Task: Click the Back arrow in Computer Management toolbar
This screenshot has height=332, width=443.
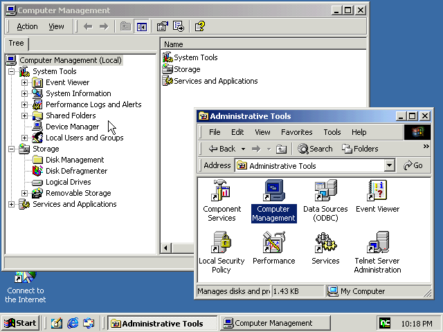Action: 88,26
